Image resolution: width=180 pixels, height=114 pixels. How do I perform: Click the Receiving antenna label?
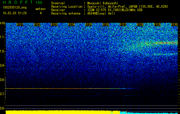coord(66,13)
